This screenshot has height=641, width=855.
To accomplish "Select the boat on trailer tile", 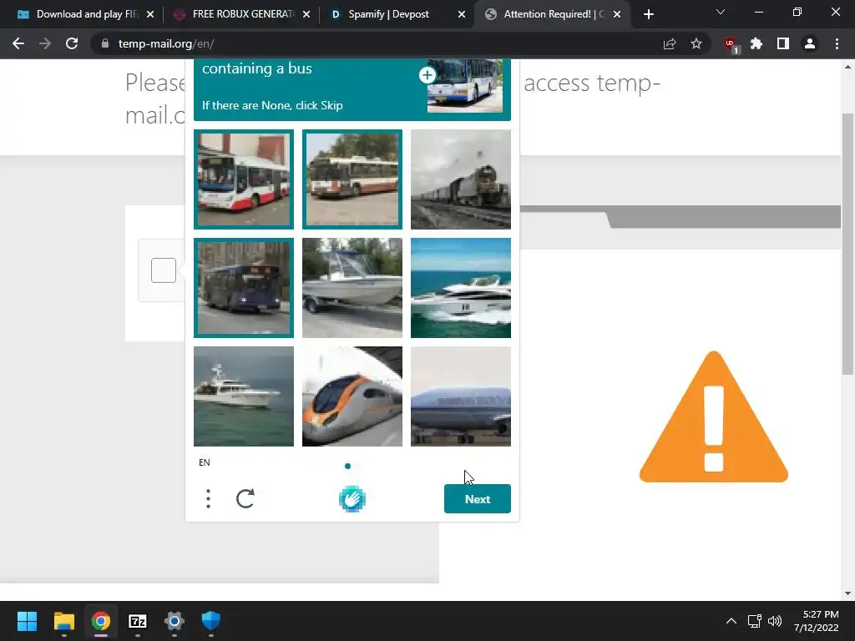I will (x=352, y=288).
